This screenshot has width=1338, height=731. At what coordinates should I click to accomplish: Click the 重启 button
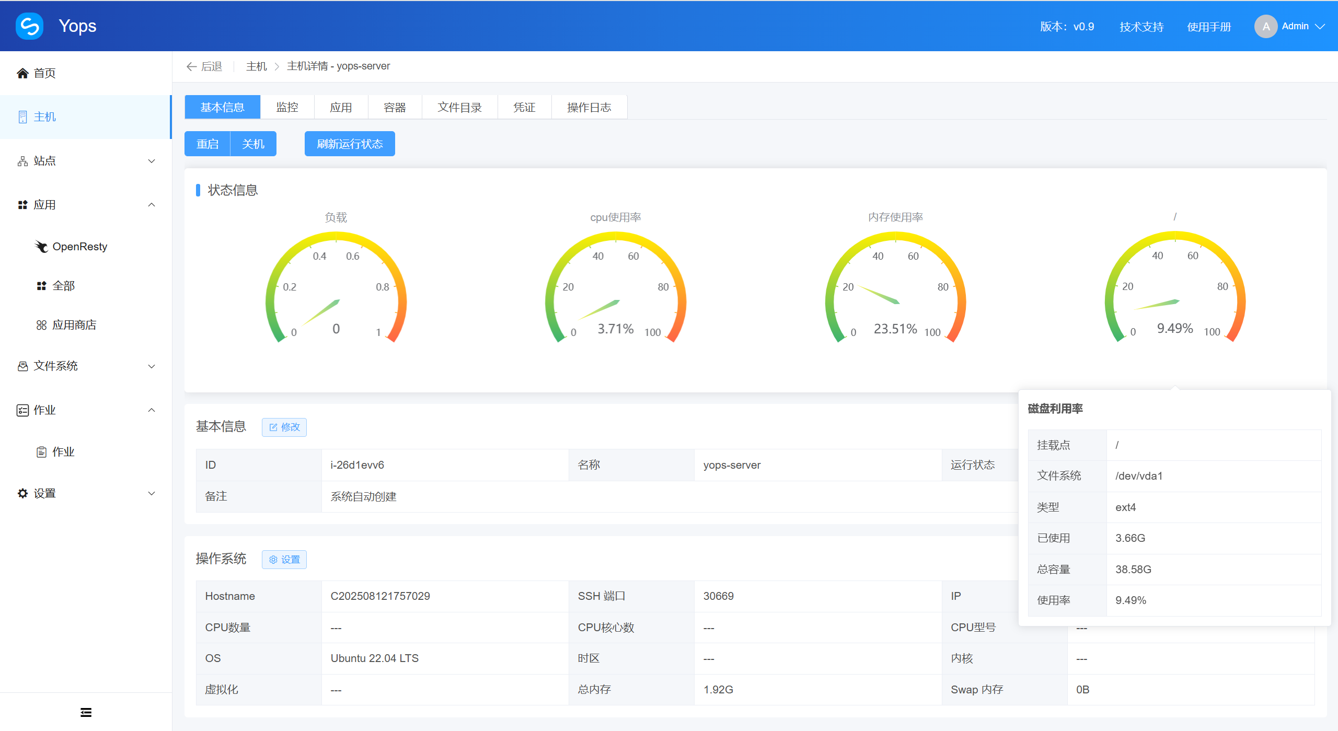tap(207, 144)
